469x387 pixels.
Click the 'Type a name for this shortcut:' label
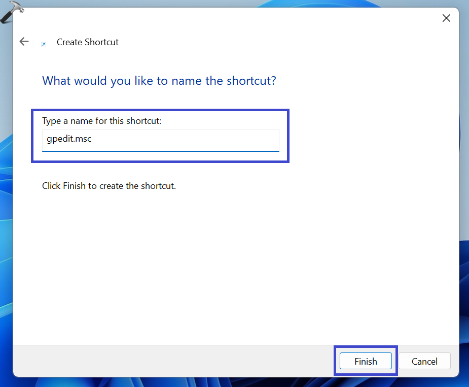click(102, 121)
